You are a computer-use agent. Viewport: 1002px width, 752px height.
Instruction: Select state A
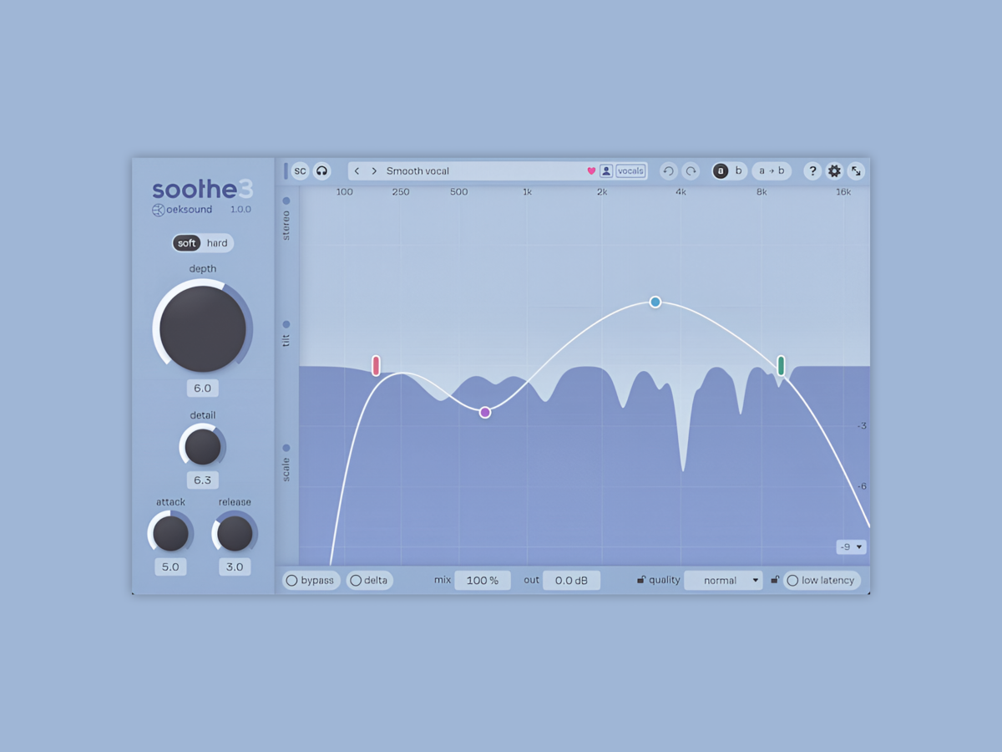click(x=721, y=171)
